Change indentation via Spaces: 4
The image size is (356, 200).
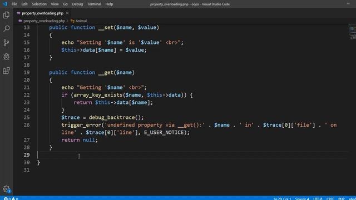302,199
